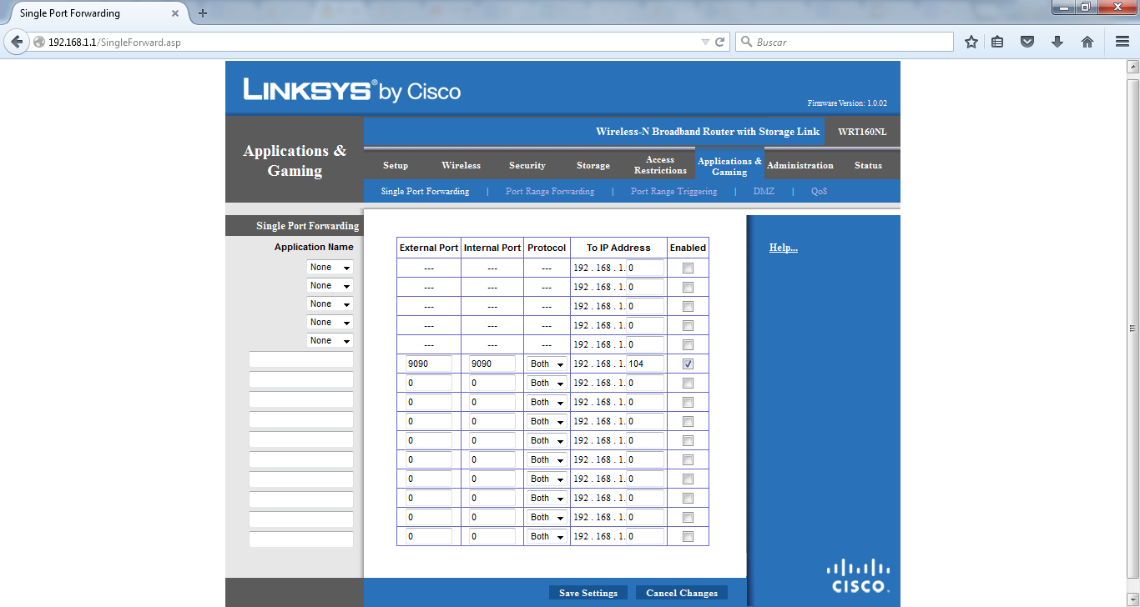Uncheck Enabled for the 9090 port rule
Image resolution: width=1140 pixels, height=607 pixels.
(x=688, y=364)
